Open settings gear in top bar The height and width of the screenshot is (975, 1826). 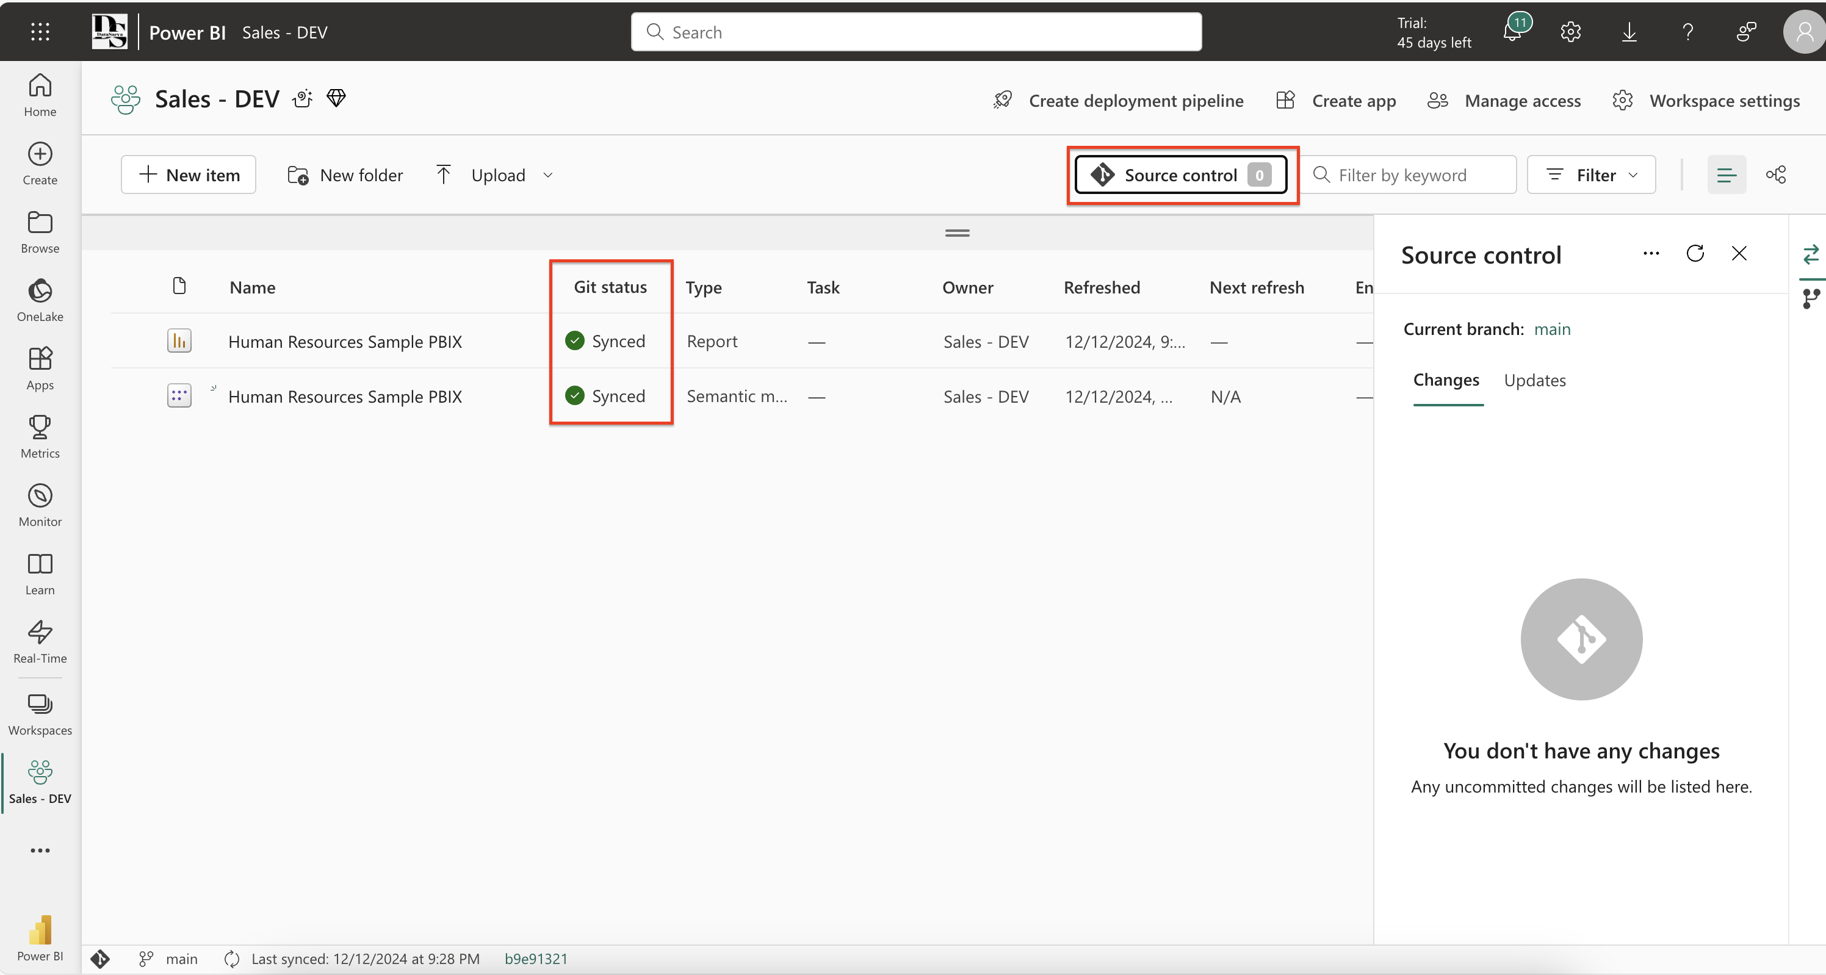click(1570, 32)
